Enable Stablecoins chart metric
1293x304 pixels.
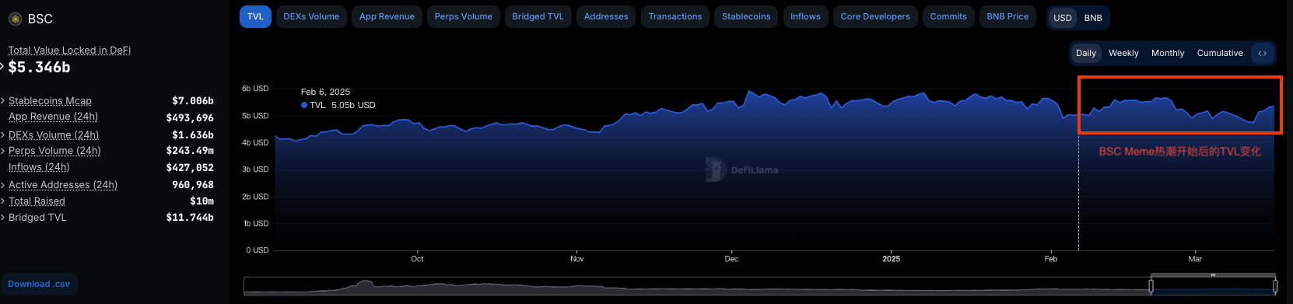[746, 16]
